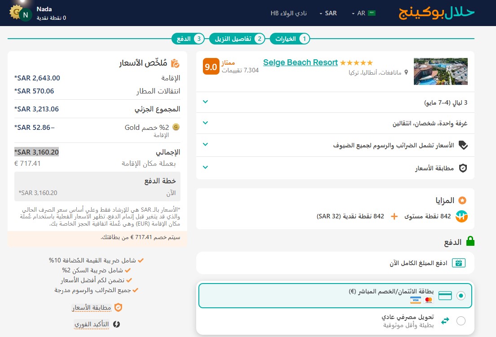Click the Saudi flag language icon
Image resolution: width=496 pixels, height=337 pixels.
(372, 13)
